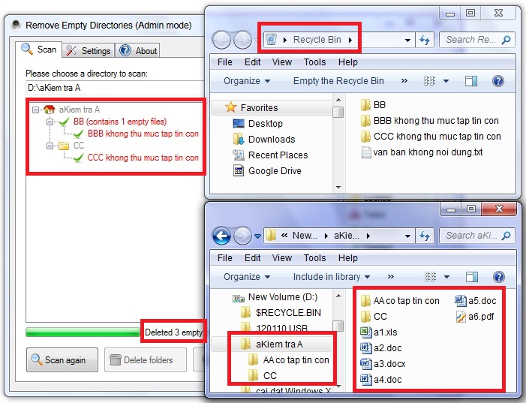The width and height of the screenshot is (526, 403).
Task: Click the Delete folders button
Action: [146, 359]
